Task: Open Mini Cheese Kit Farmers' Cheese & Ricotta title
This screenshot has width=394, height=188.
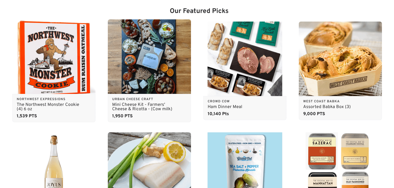Action: tap(142, 107)
